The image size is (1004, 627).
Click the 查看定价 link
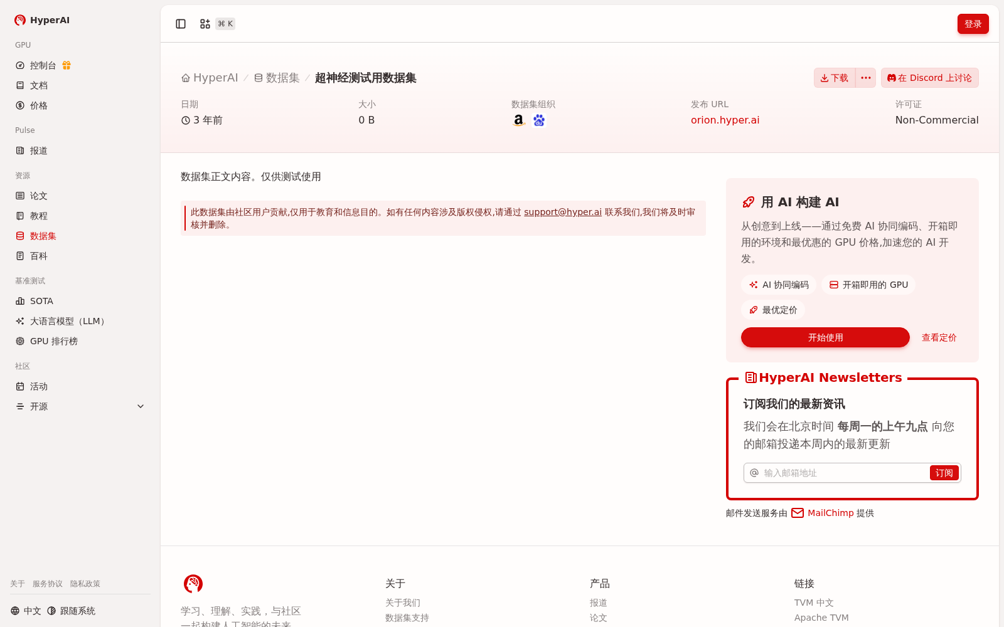(x=939, y=337)
